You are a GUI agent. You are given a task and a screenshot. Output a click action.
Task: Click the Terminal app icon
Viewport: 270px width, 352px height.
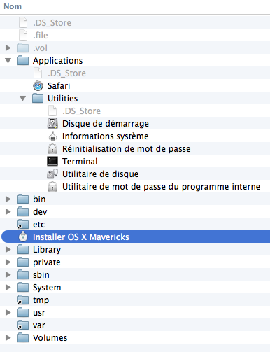coord(52,162)
